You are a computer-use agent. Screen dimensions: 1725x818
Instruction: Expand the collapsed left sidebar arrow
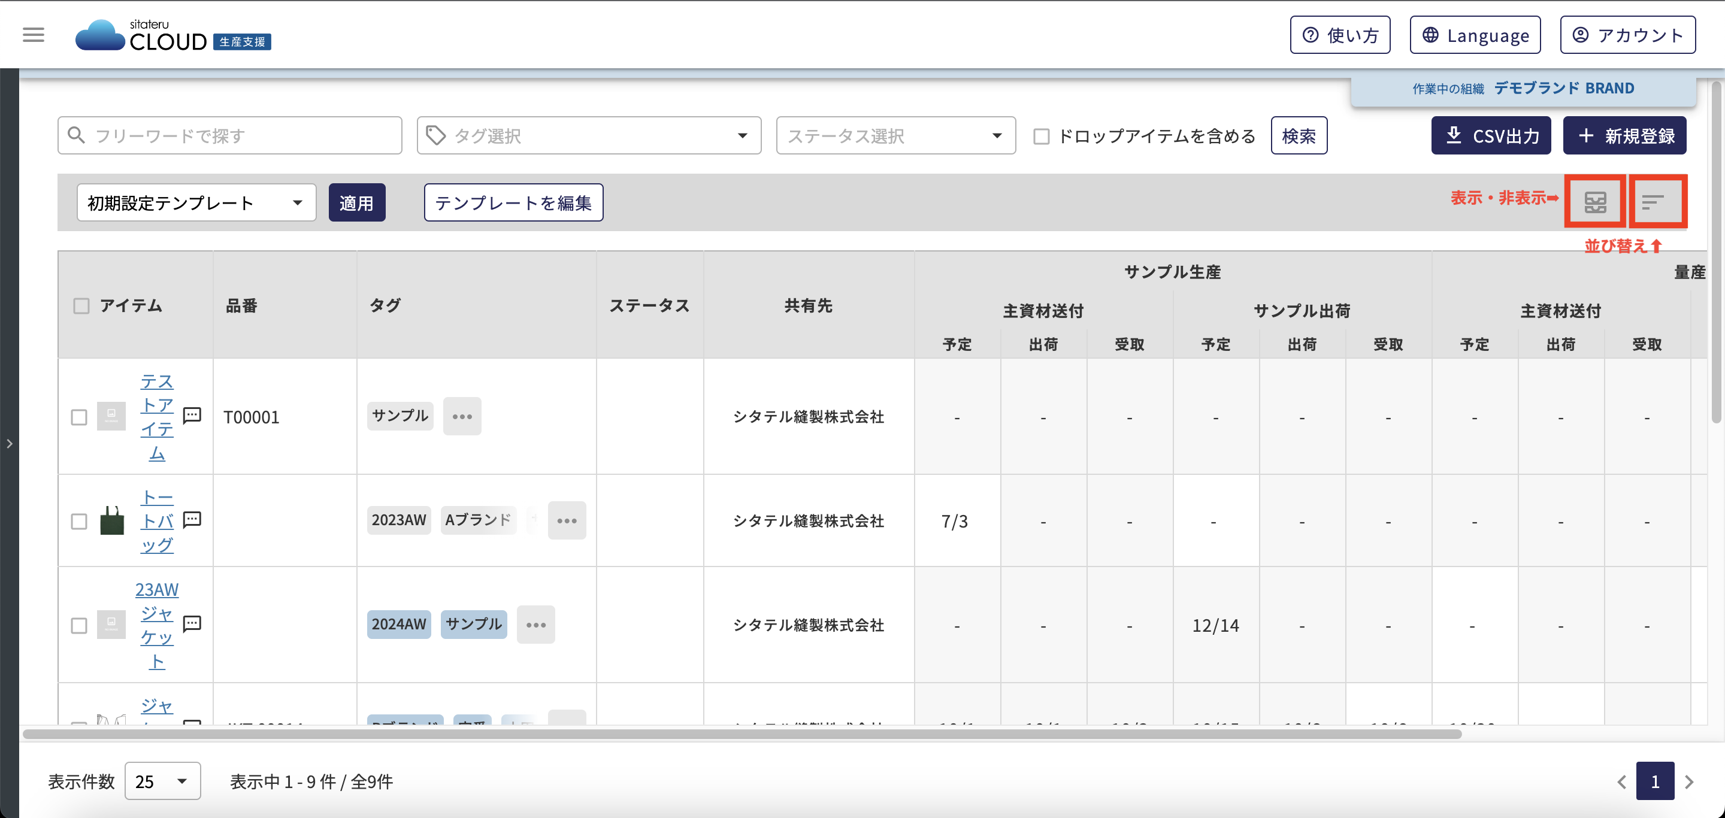tap(10, 443)
